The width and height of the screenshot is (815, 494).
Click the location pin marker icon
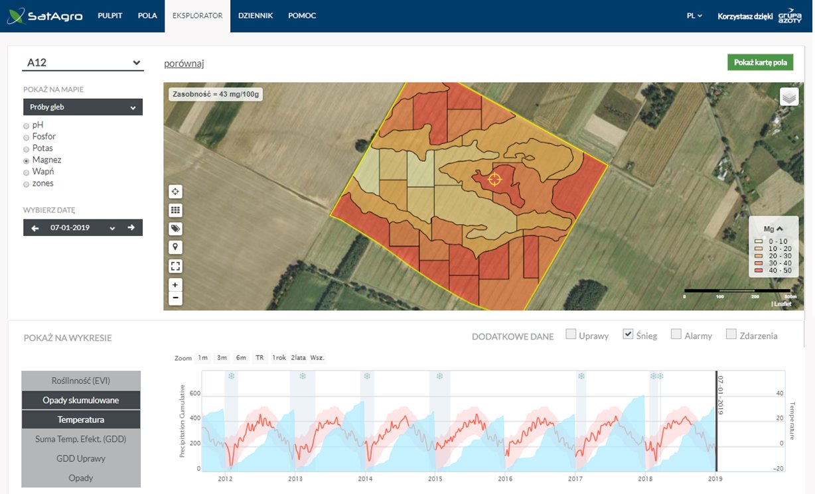(175, 247)
